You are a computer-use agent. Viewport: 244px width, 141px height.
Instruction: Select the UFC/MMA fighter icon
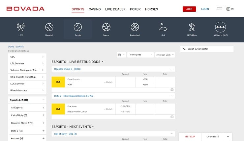pyautogui.click(x=192, y=27)
